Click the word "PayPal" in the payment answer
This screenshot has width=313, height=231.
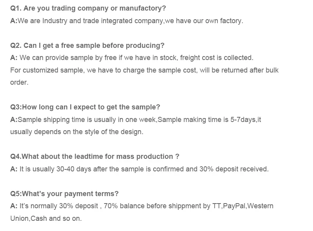click(x=234, y=206)
